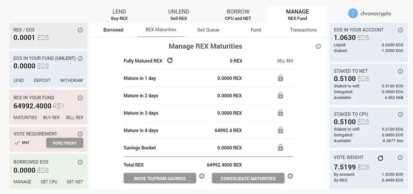Screen dimensions: 413x194
Task: Click the Liquid 0.0430 EOS value
Action: (393, 45)
